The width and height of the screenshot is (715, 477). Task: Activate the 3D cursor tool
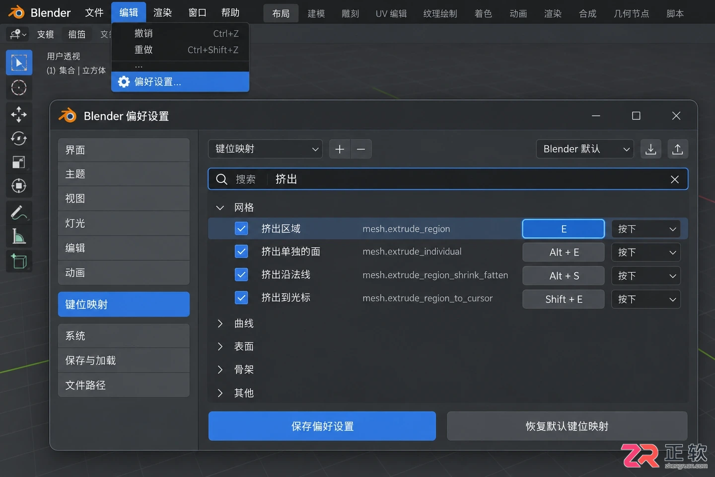(x=19, y=88)
